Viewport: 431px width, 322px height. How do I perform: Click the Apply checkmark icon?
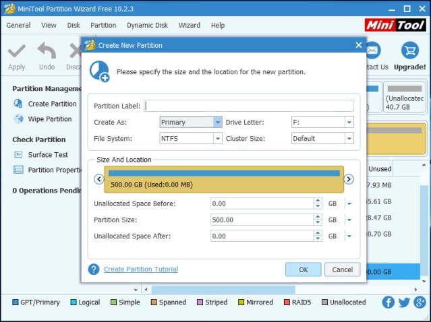[16, 52]
